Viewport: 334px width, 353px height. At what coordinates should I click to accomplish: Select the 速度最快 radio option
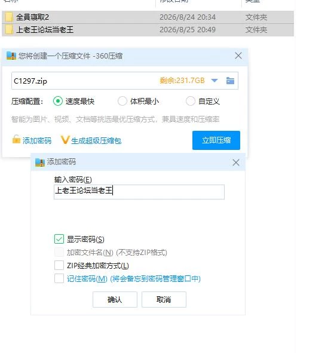click(58, 101)
